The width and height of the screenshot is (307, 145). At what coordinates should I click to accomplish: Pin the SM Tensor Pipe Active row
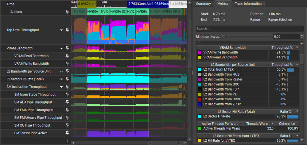tap(67, 133)
